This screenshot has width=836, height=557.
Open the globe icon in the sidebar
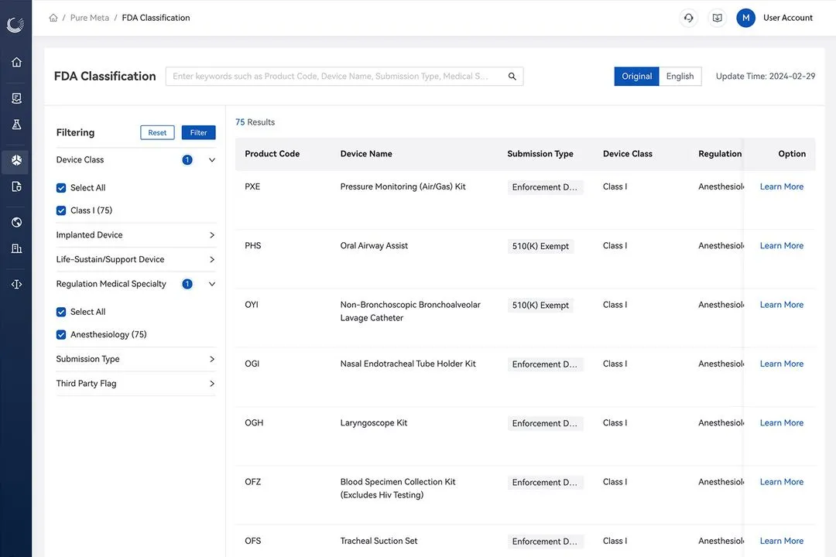15,222
